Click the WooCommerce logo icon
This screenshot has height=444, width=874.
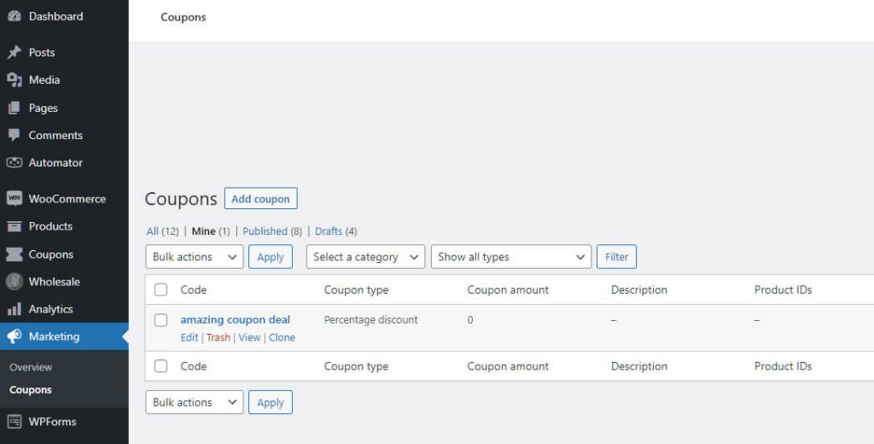click(14, 198)
